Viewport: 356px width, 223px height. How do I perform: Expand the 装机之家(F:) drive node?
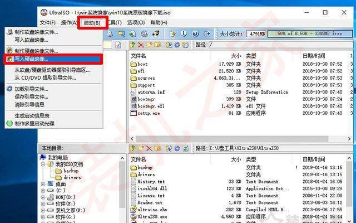[43, 210]
